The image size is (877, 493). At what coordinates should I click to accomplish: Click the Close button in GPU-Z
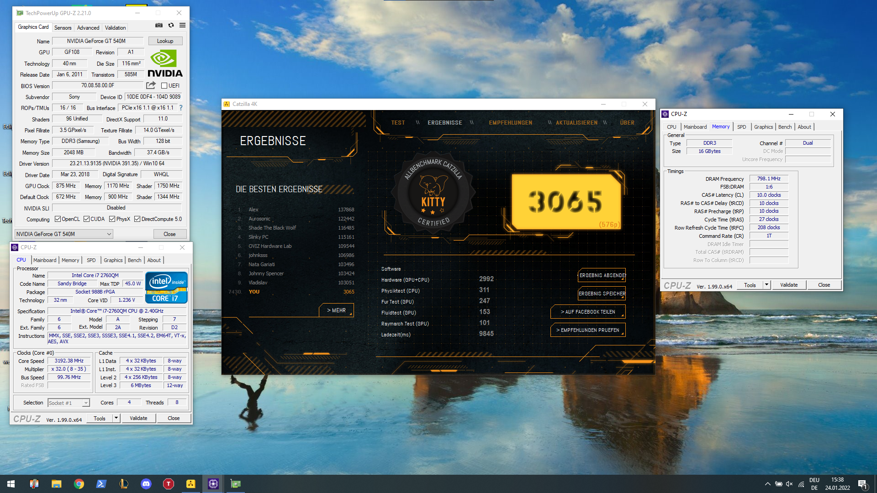[x=169, y=234]
